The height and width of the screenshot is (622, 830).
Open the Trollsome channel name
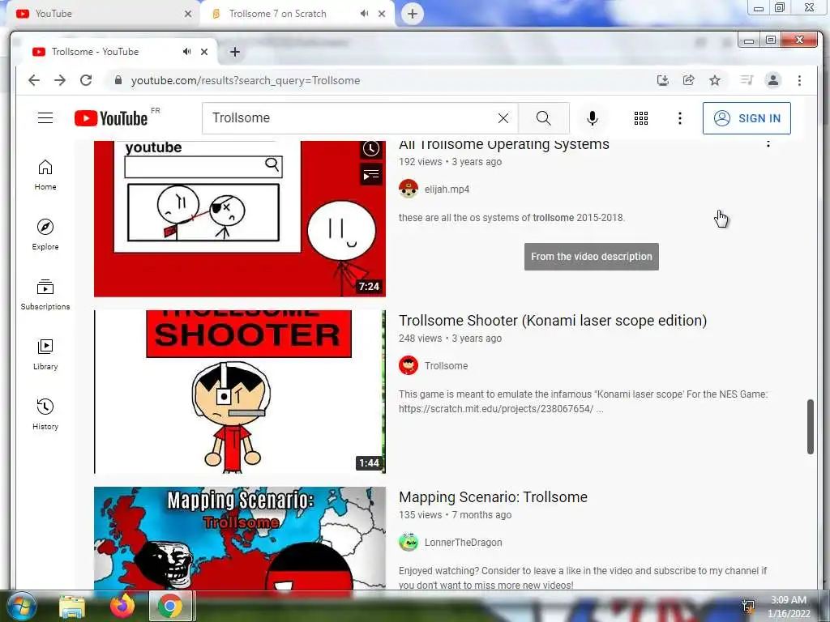[447, 366]
